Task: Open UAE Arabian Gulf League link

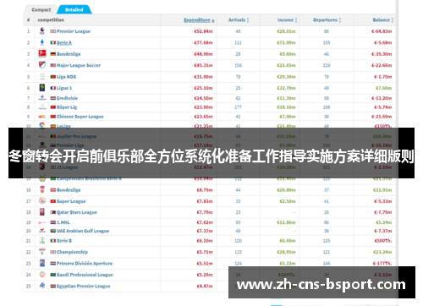Action: [x=83, y=231]
